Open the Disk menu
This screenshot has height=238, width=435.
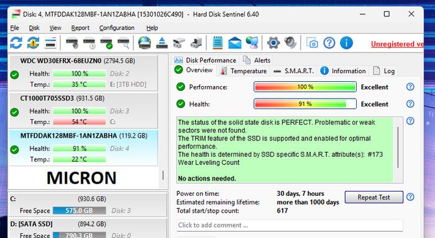click(x=34, y=28)
